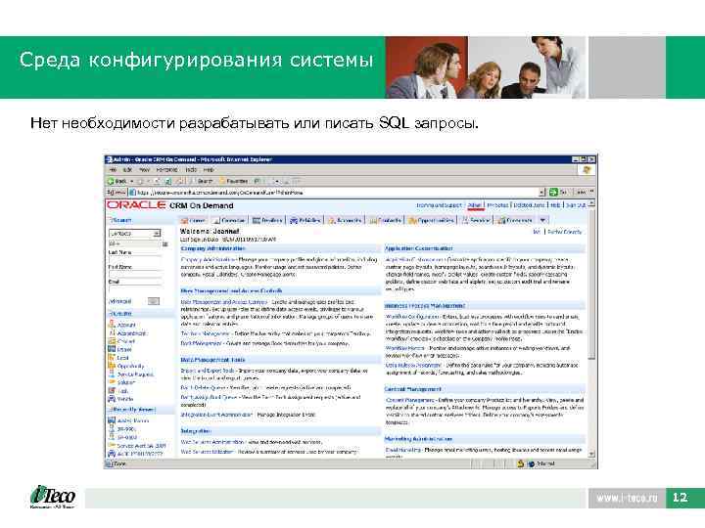This screenshot has width=705, height=528.
Task: Click the Solution icon under Create
Action: [x=112, y=382]
